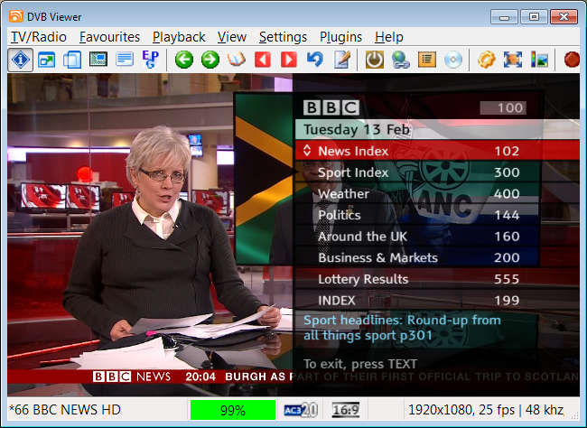This screenshot has height=428, width=587.
Task: Click the CD/DVD disc icon
Action: [453, 60]
